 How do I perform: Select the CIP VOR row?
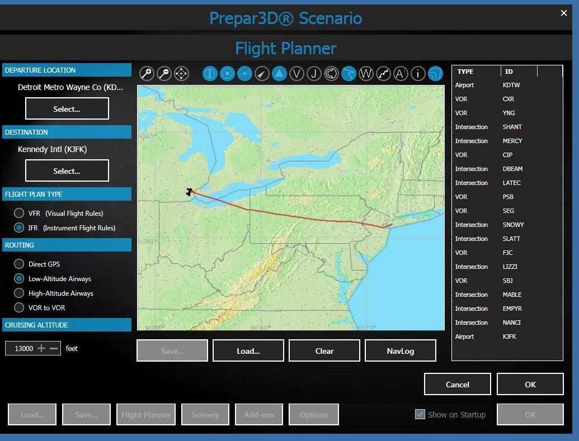coord(507,155)
